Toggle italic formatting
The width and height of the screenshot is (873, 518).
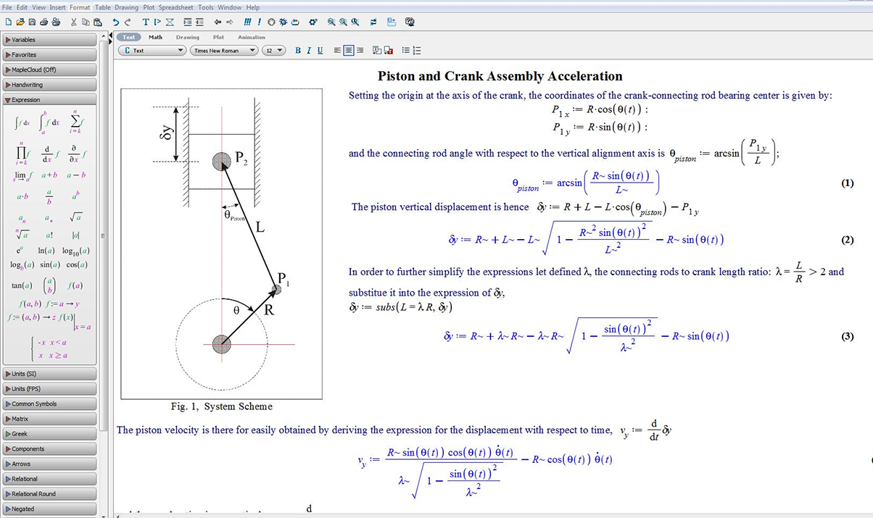click(309, 51)
